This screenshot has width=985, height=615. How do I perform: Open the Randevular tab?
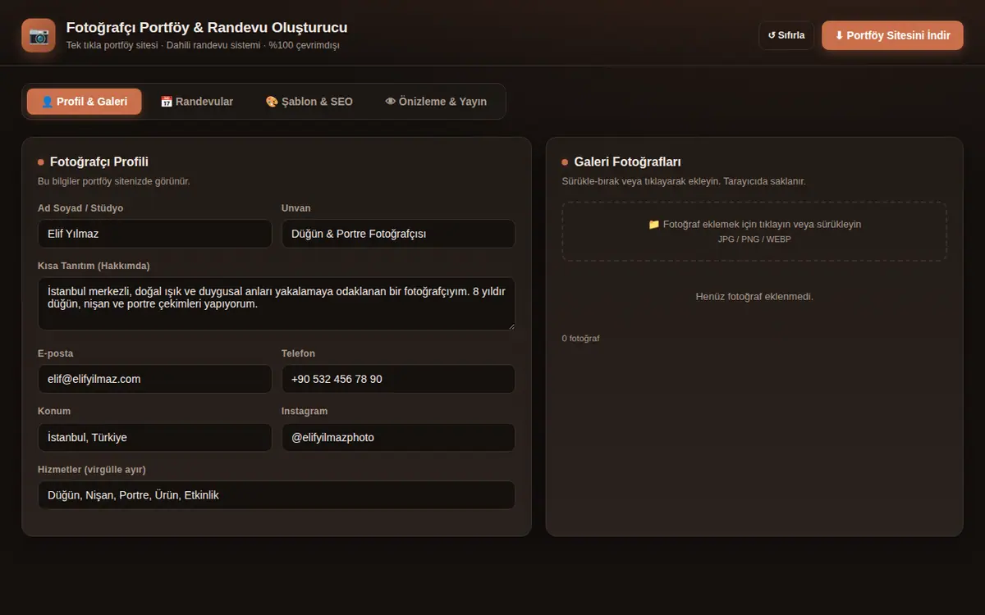[197, 102]
